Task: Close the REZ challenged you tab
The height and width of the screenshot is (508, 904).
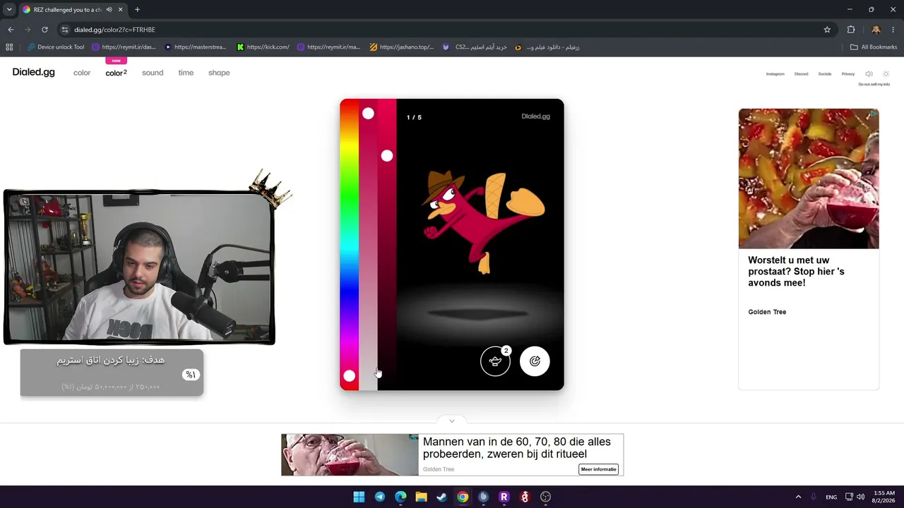Action: point(121,10)
